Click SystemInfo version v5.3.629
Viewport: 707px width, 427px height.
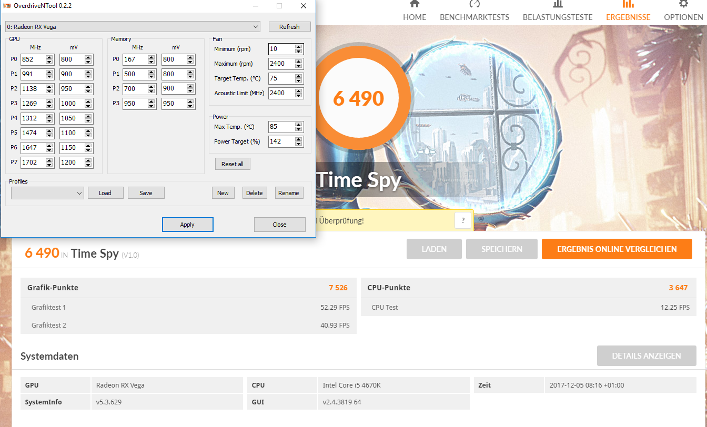108,402
